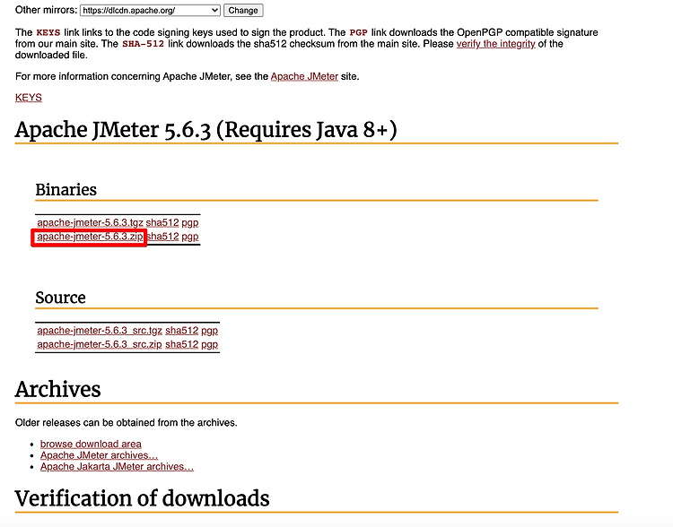Open sha512 for src.tgz file

coord(182,331)
